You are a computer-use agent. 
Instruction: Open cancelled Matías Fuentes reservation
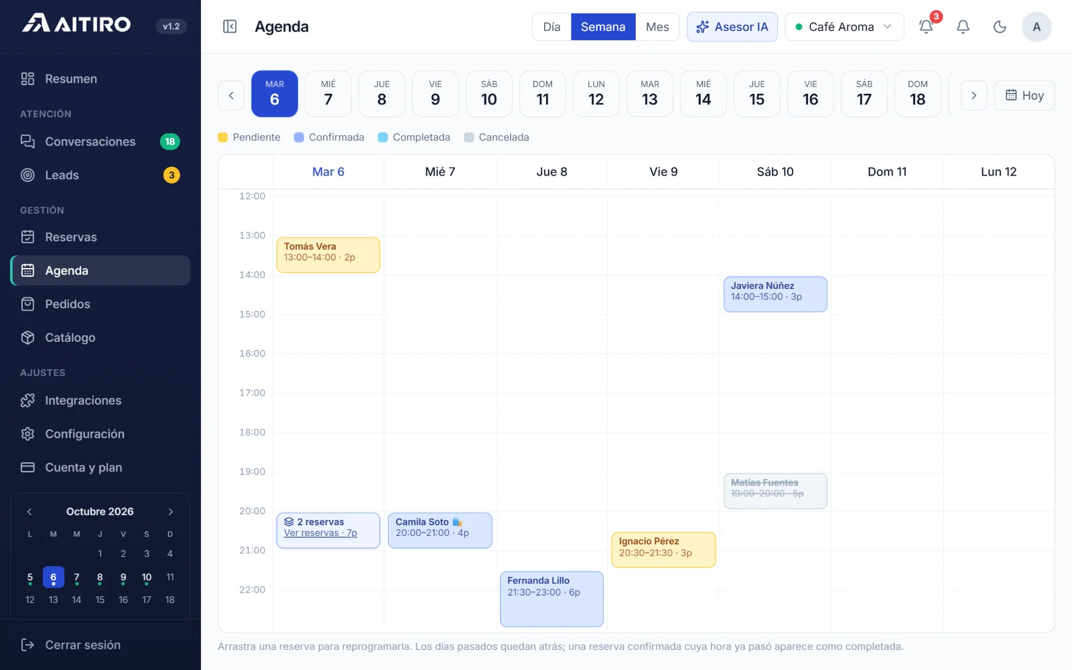[775, 491]
